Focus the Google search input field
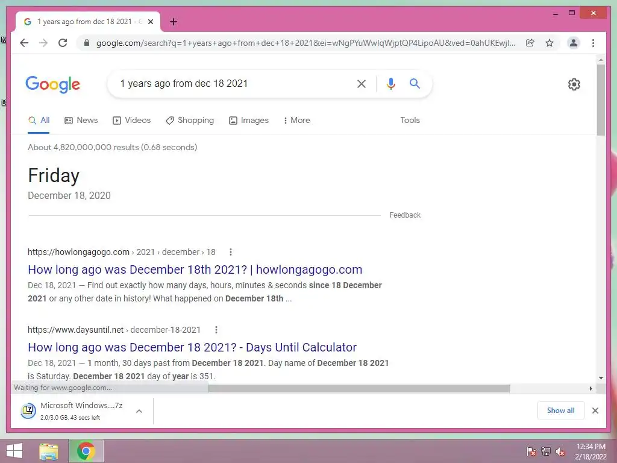 tap(234, 83)
